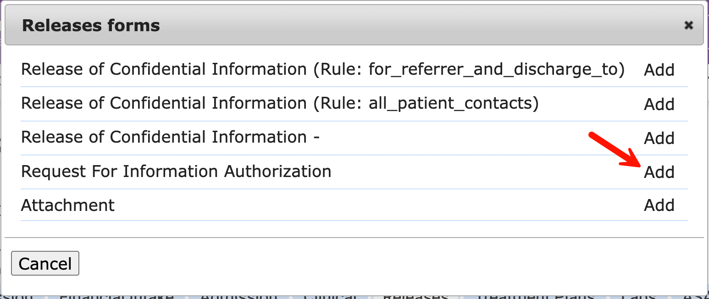Close the Releases forms dialog
The height and width of the screenshot is (299, 709).
tap(688, 26)
